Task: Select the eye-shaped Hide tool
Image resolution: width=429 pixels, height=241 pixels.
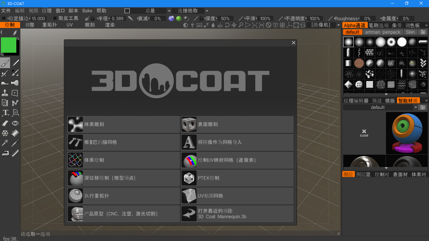Action: click(x=15, y=123)
